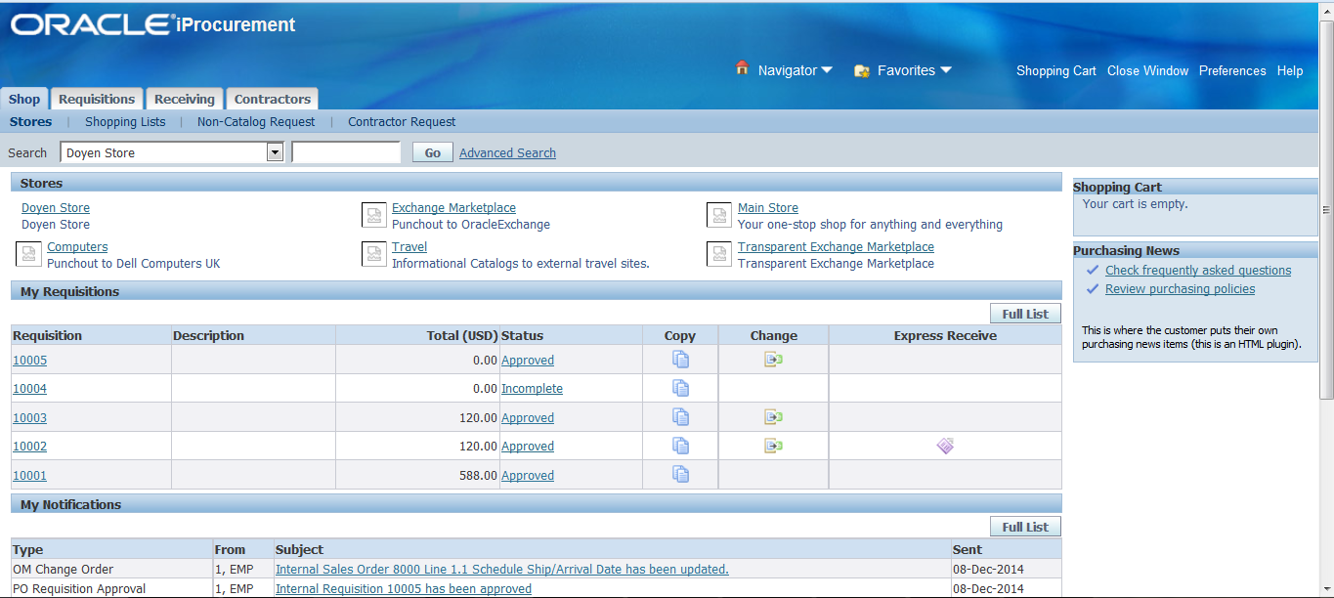1334x598 pixels.
Task: Click the Navigator home icon
Action: click(742, 68)
